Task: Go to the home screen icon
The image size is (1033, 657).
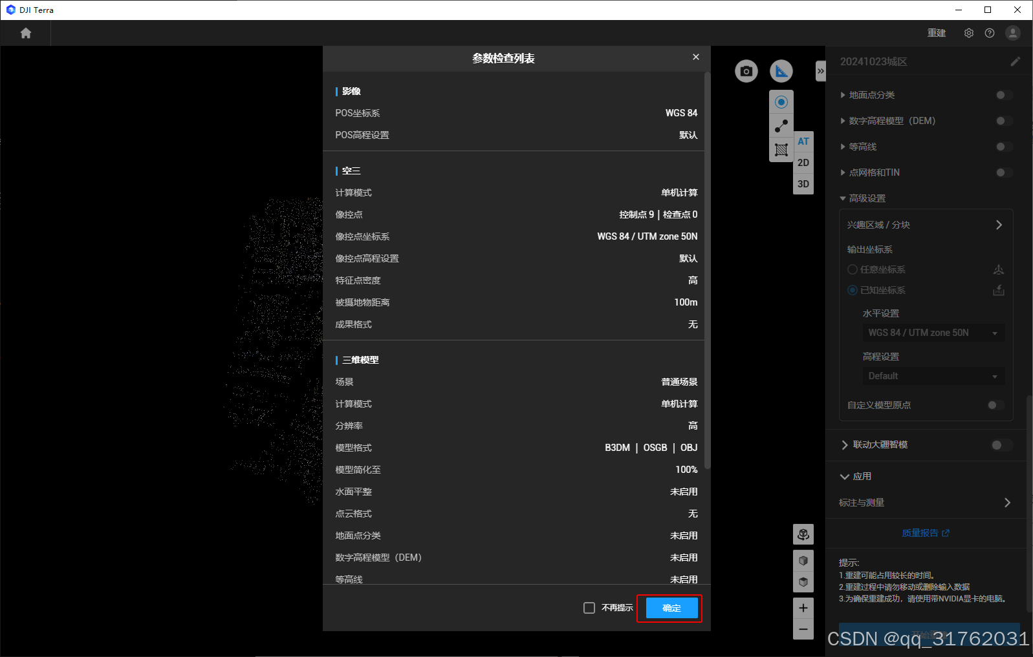Action: 26,33
